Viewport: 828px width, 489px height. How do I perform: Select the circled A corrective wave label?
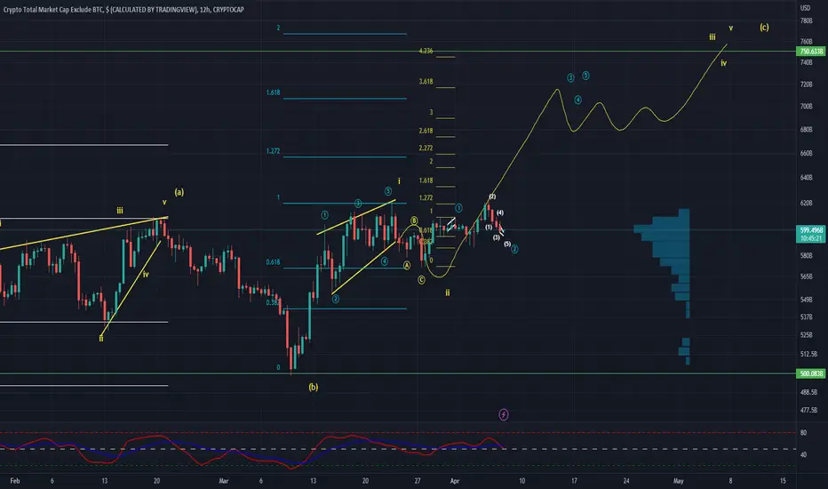[x=407, y=265]
